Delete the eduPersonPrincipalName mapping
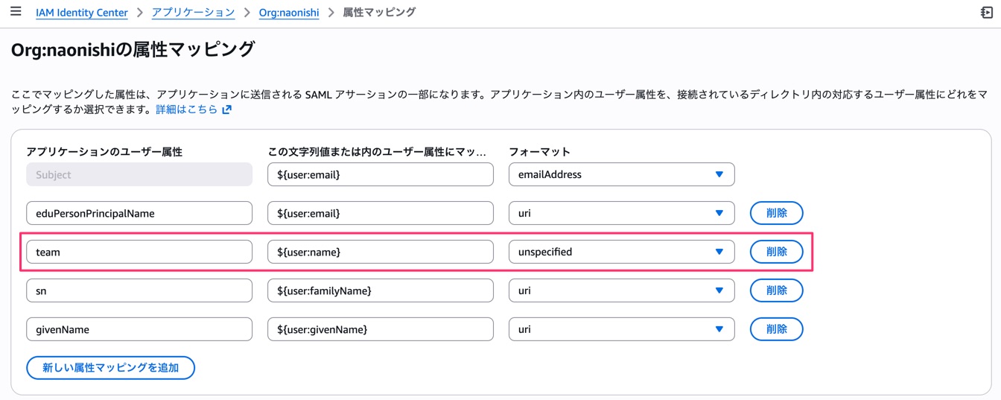Viewport: 1001px width, 400px height. click(776, 213)
